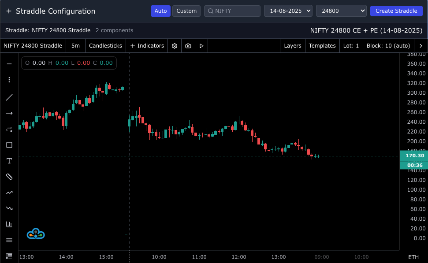Change the 5m timeframe
This screenshot has width=428, height=263.
point(76,45)
